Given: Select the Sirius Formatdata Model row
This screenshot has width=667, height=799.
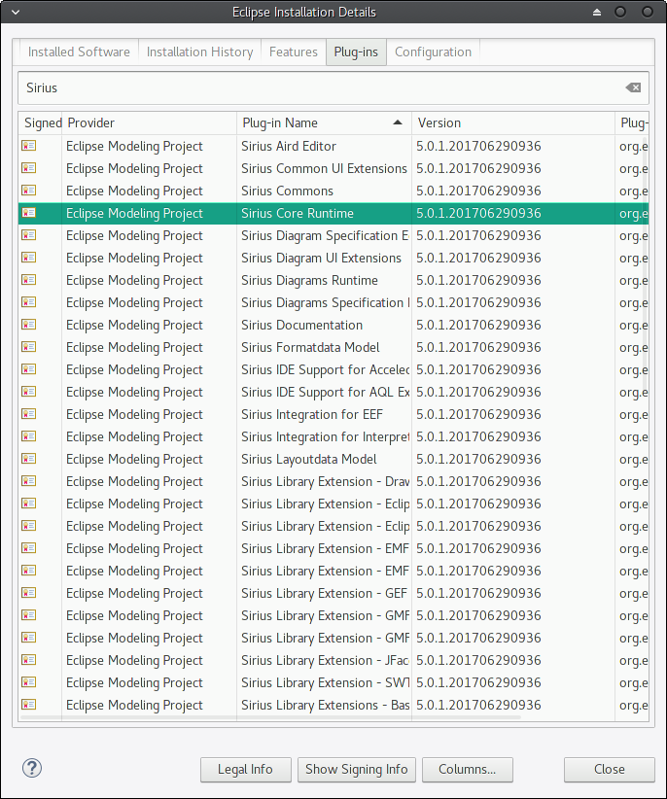Looking at the screenshot, I should (333, 347).
